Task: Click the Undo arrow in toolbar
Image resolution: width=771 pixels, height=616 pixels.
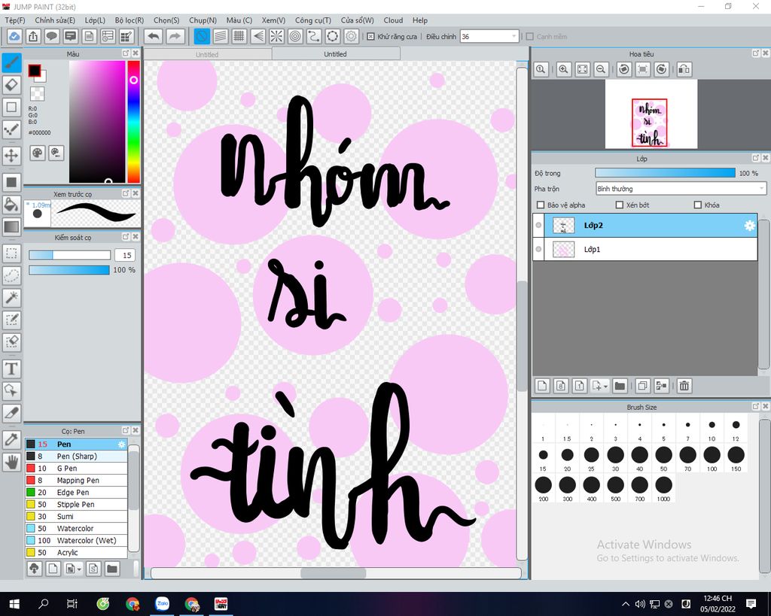Action: point(154,36)
